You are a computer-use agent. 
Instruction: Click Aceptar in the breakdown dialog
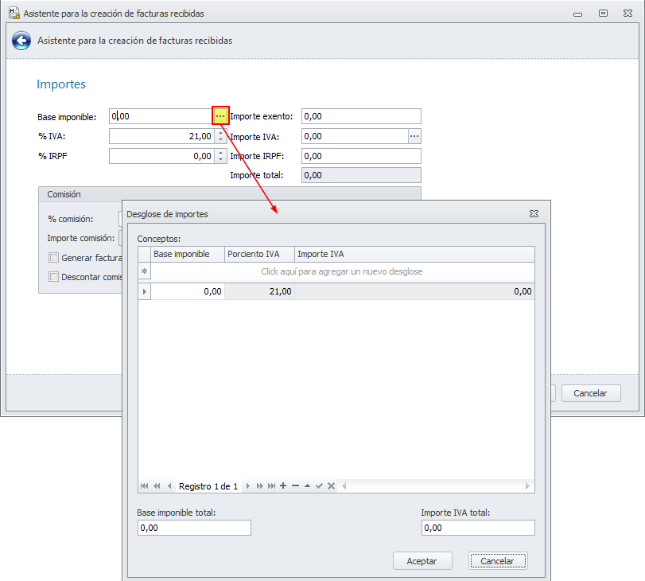422,561
